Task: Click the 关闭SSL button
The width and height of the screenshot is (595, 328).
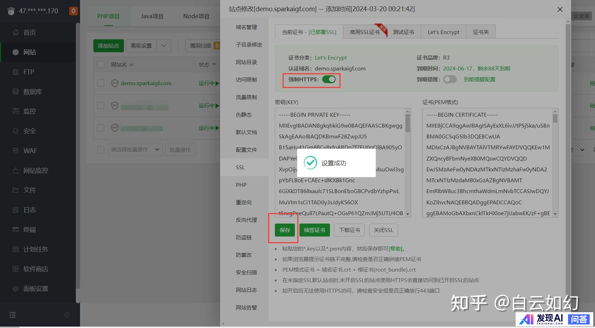Action: pyautogui.click(x=383, y=230)
